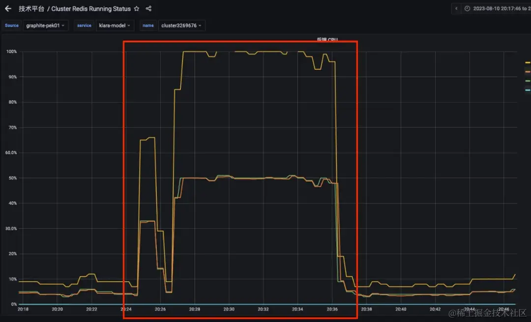The image size is (531, 322).
Task: Click the 40% y-axis label
Action: click(12, 203)
